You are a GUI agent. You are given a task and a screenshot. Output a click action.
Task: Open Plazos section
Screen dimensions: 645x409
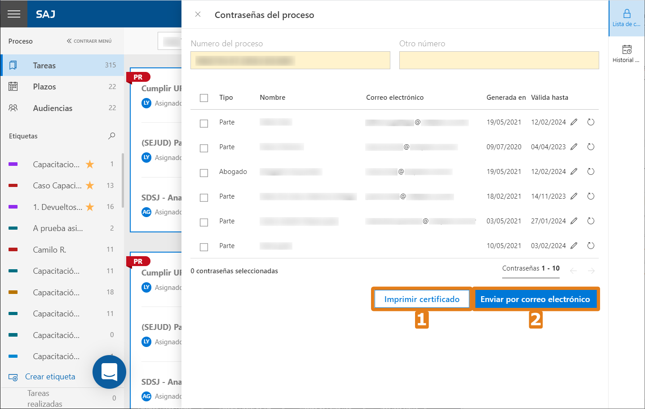(x=62, y=87)
